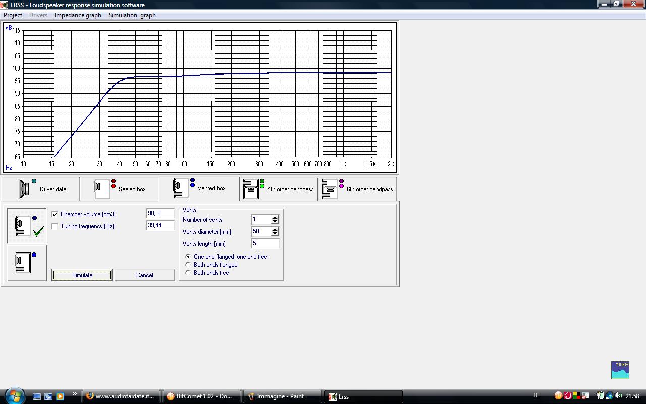
Task: Uncheck the Chamber volume checkbox
Action: (x=55, y=214)
